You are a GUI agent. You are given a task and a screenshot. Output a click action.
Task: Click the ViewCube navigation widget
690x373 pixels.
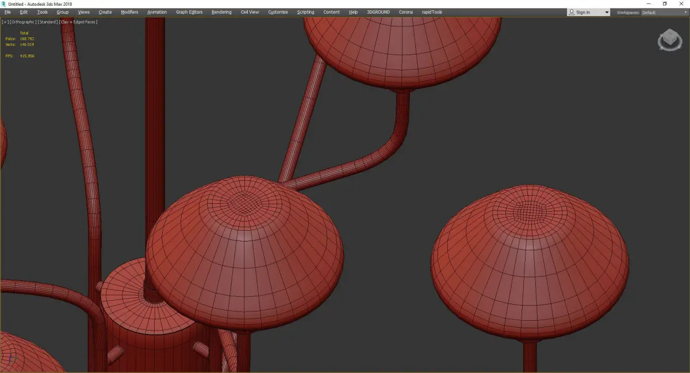pyautogui.click(x=669, y=40)
